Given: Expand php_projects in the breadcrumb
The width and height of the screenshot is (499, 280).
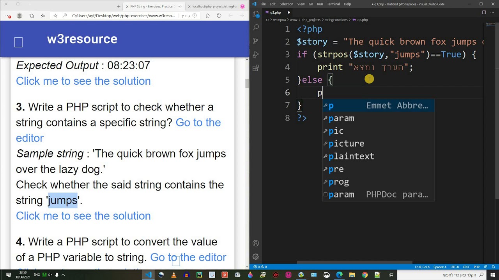Looking at the screenshot, I should [311, 19].
